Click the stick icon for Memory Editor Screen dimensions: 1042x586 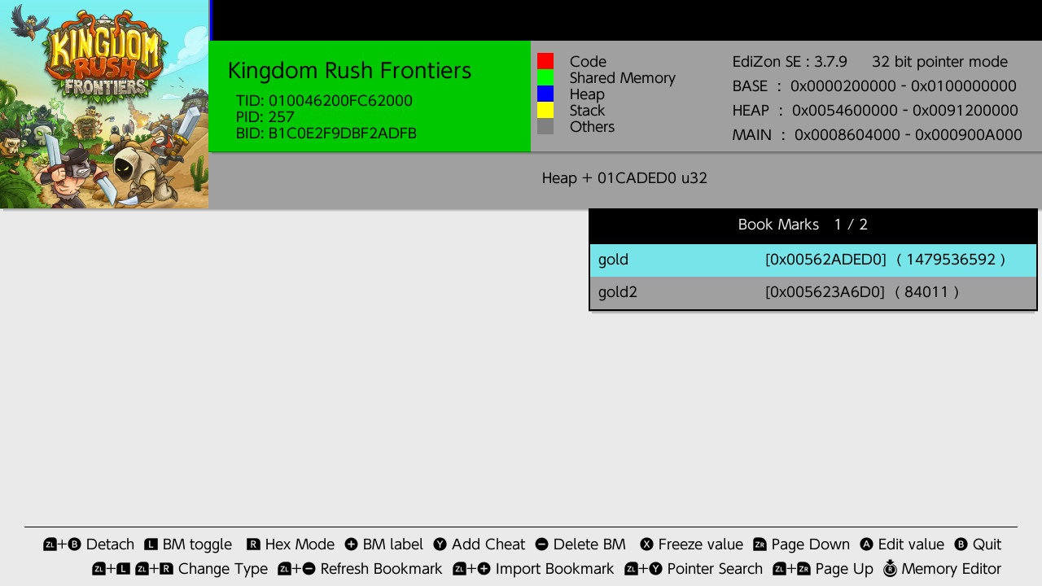coord(890,569)
